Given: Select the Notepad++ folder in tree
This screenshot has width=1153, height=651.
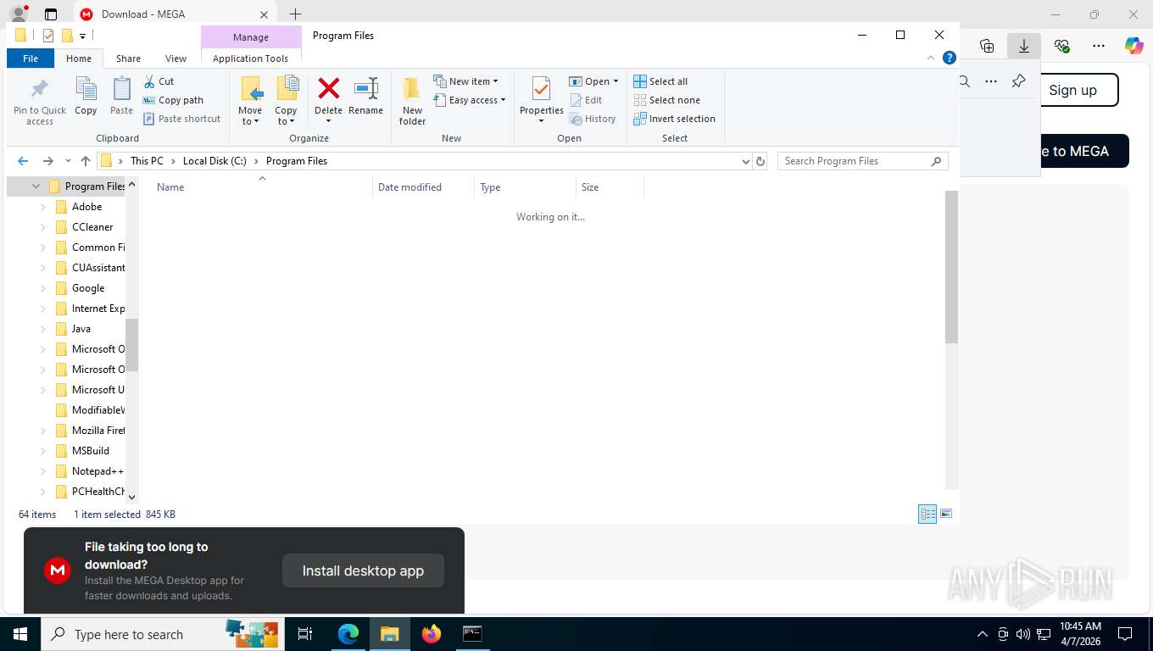Looking at the screenshot, I should pos(97,471).
